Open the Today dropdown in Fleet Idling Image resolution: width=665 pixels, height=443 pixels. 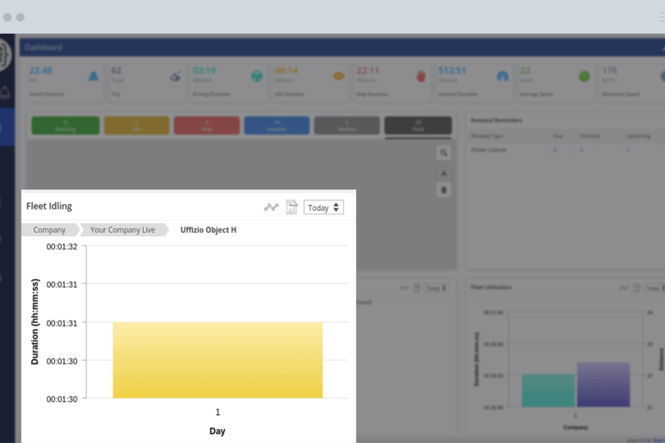tap(323, 208)
